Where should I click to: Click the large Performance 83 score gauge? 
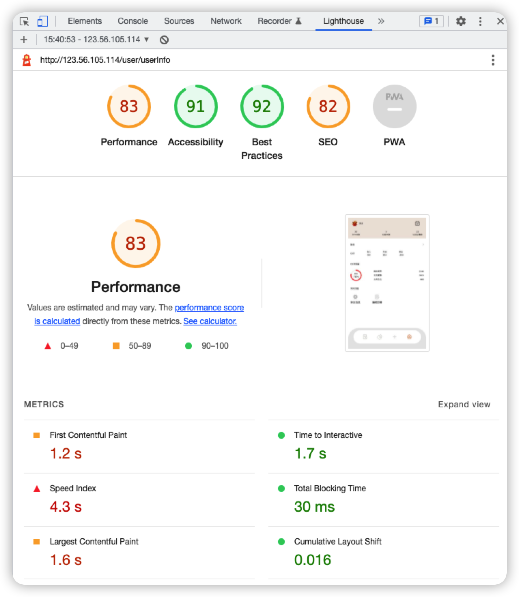point(136,244)
